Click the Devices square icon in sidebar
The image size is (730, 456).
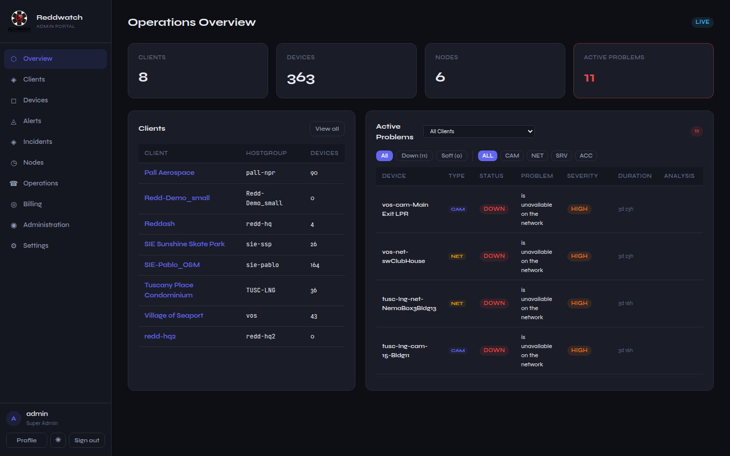point(14,100)
